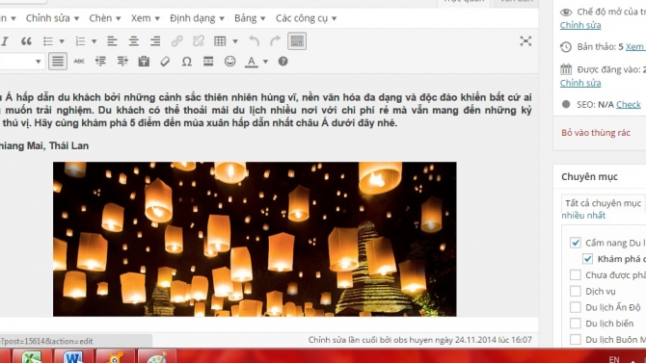This screenshot has width=646, height=363.
Task: Insert a blockquote
Action: click(x=26, y=41)
